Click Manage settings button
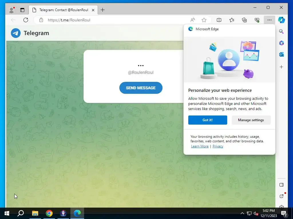 click(x=251, y=120)
